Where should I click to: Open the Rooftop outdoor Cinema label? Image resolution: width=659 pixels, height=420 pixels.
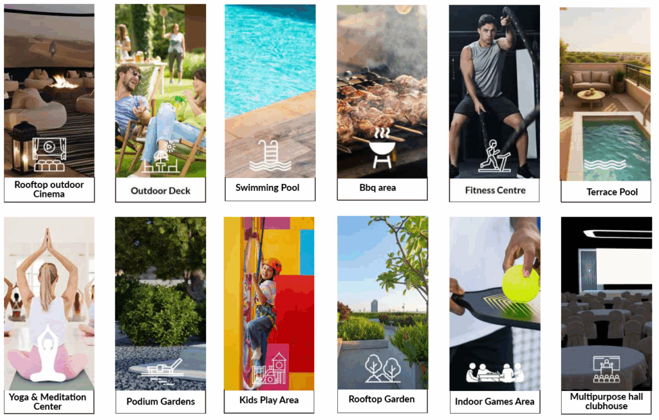(x=49, y=190)
